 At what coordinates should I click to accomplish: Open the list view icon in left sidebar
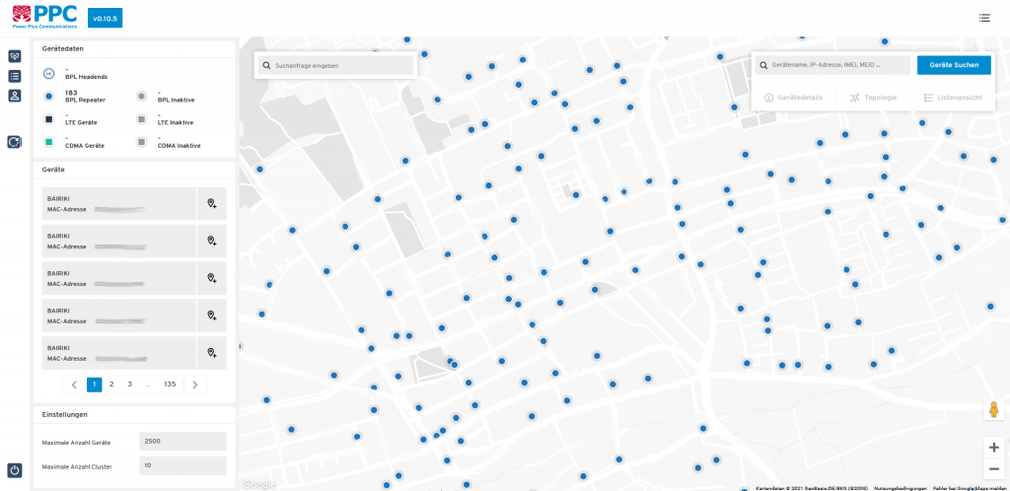click(15, 76)
